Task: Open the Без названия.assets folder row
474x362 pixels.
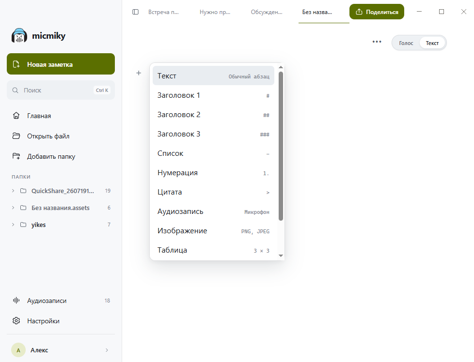Action: (61, 208)
